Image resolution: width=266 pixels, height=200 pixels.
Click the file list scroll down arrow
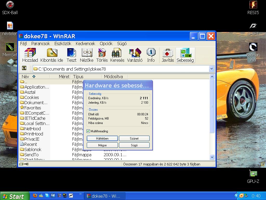[212, 157]
